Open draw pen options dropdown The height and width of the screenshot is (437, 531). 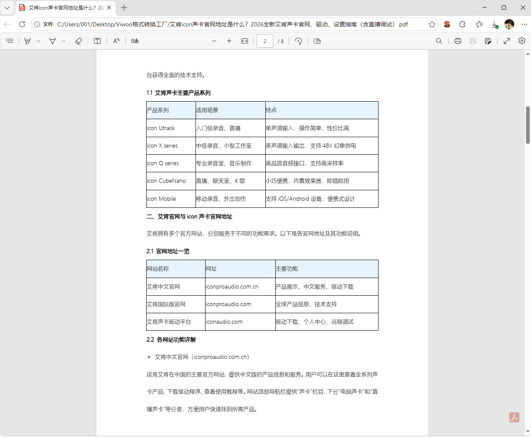click(x=64, y=41)
